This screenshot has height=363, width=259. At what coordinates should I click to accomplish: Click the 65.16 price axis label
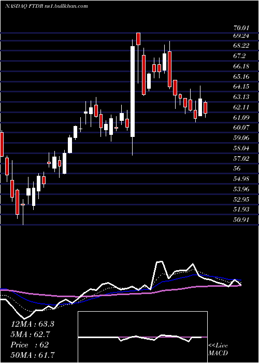click(x=241, y=76)
